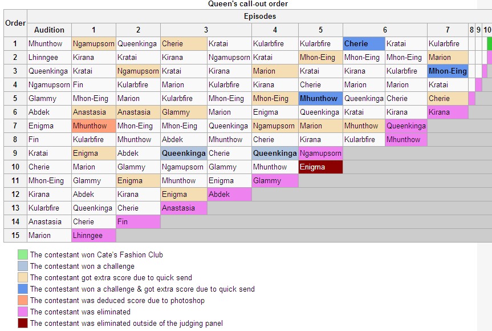This screenshot has width=492, height=331.
Task: Click the Episode 6 column header
Action: click(385, 30)
